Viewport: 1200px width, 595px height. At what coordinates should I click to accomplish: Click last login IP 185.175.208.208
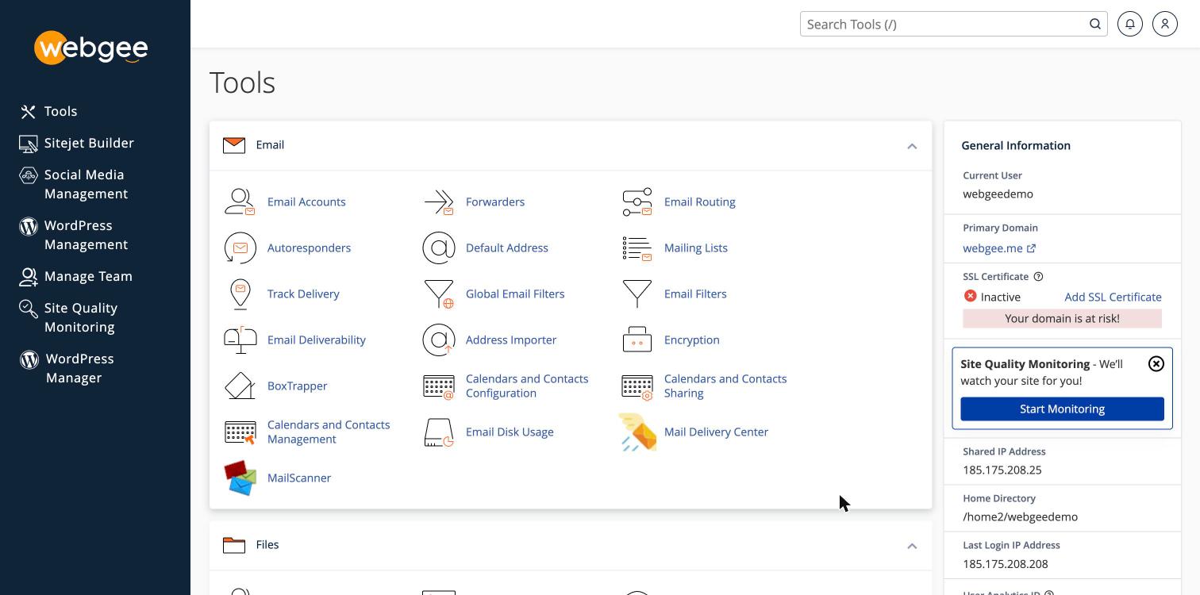coord(1006,564)
